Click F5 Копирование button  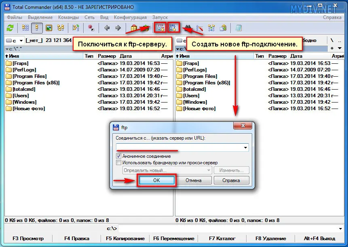(125, 239)
